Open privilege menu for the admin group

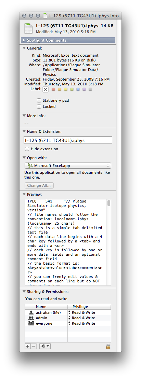(82, 318)
